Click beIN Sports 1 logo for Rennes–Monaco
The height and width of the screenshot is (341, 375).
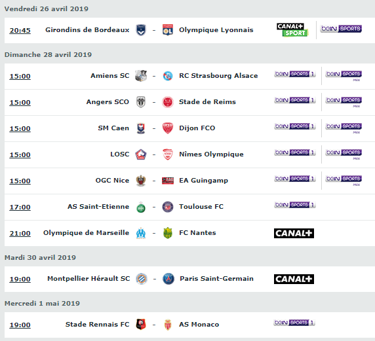click(294, 323)
